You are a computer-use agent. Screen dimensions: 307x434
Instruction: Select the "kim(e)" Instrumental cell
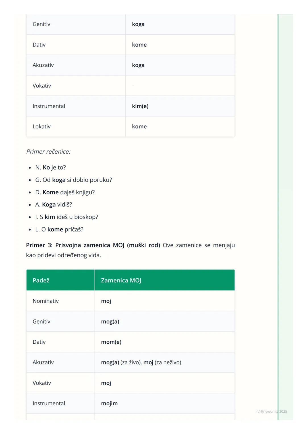click(140, 106)
